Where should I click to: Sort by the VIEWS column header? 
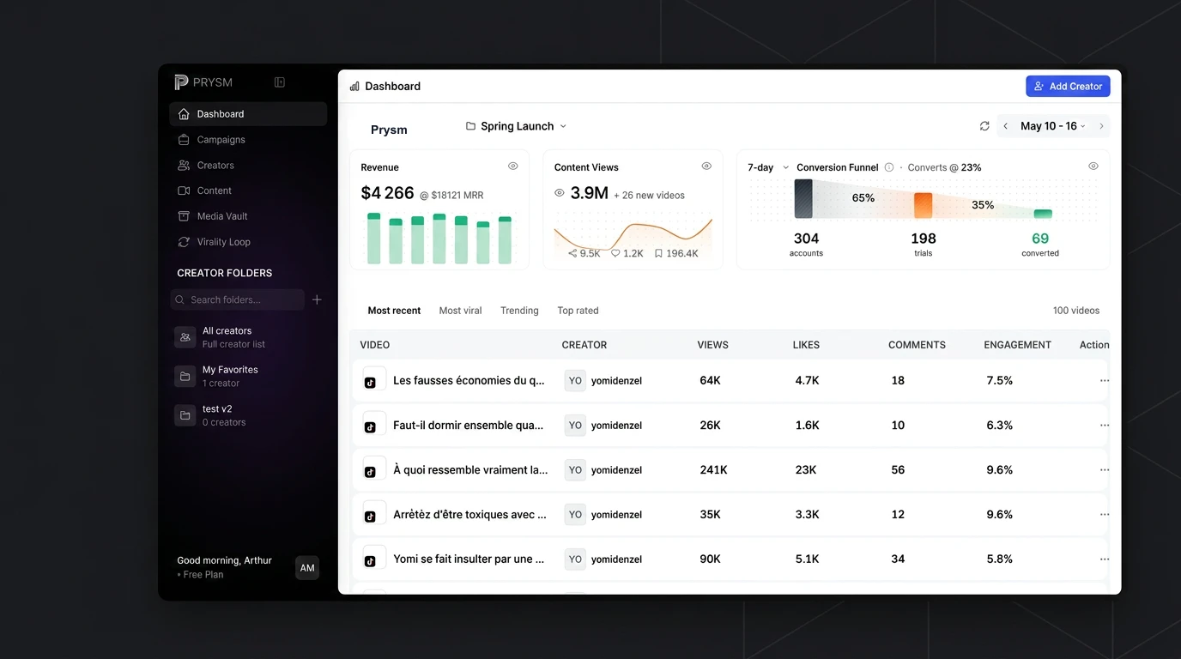(712, 345)
